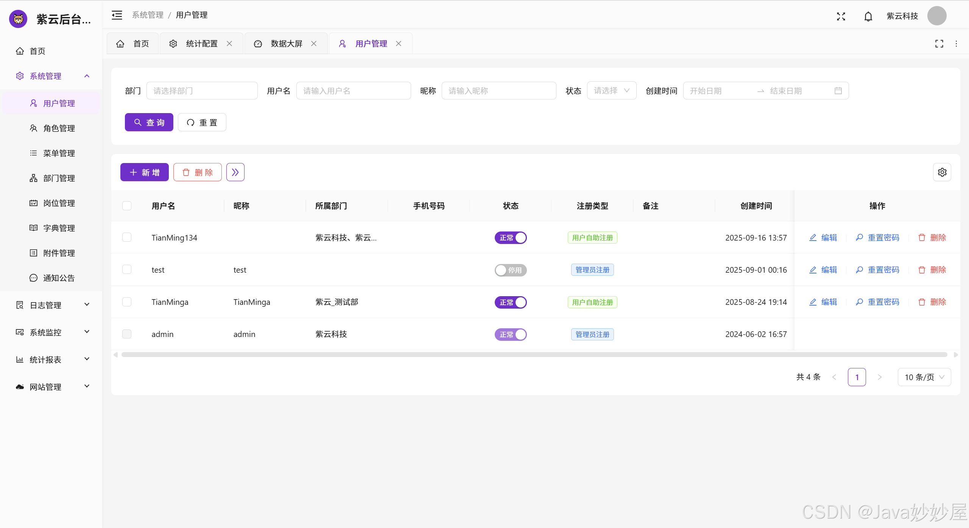Edit the TianMing134 user
The width and height of the screenshot is (969, 528).
[x=823, y=238]
